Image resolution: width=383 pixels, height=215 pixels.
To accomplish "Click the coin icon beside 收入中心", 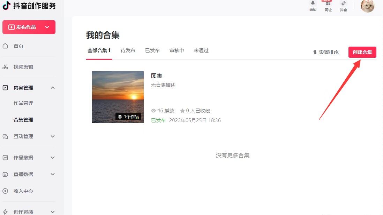I will (5, 191).
